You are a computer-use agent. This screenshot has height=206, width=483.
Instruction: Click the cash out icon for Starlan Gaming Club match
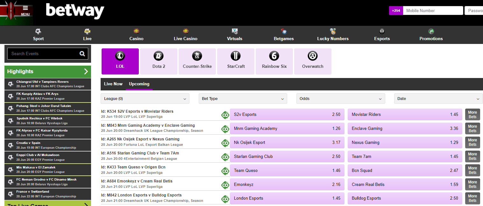point(225,157)
